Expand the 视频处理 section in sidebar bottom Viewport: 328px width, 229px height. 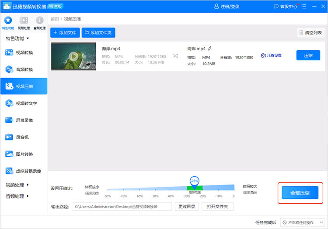(x=17, y=185)
